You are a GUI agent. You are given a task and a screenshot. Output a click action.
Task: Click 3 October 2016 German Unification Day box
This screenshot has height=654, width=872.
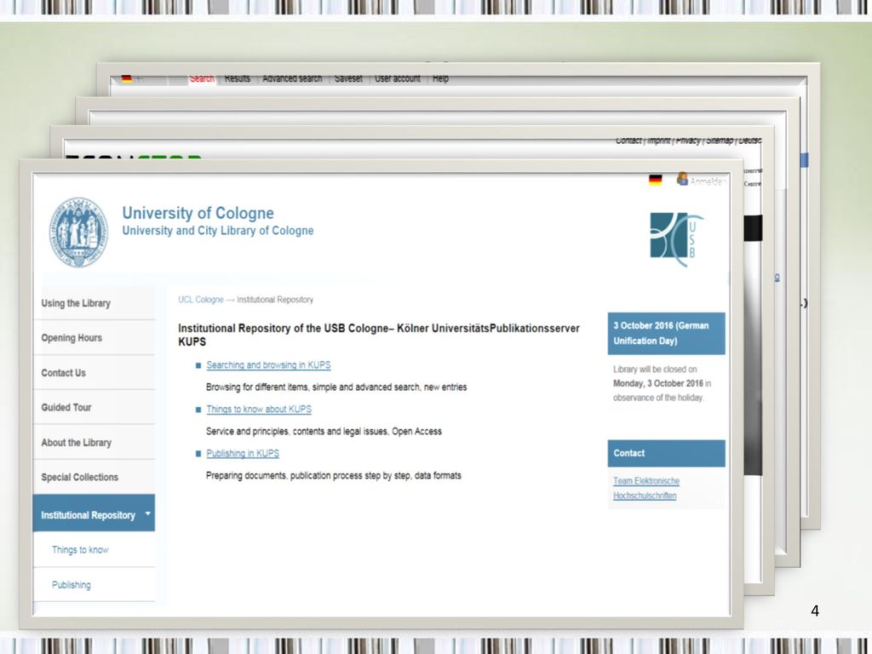pos(666,334)
